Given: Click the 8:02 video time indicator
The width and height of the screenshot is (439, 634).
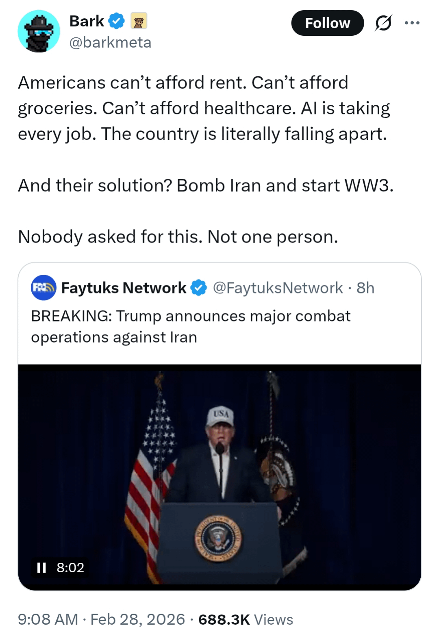Looking at the screenshot, I should 70,567.
